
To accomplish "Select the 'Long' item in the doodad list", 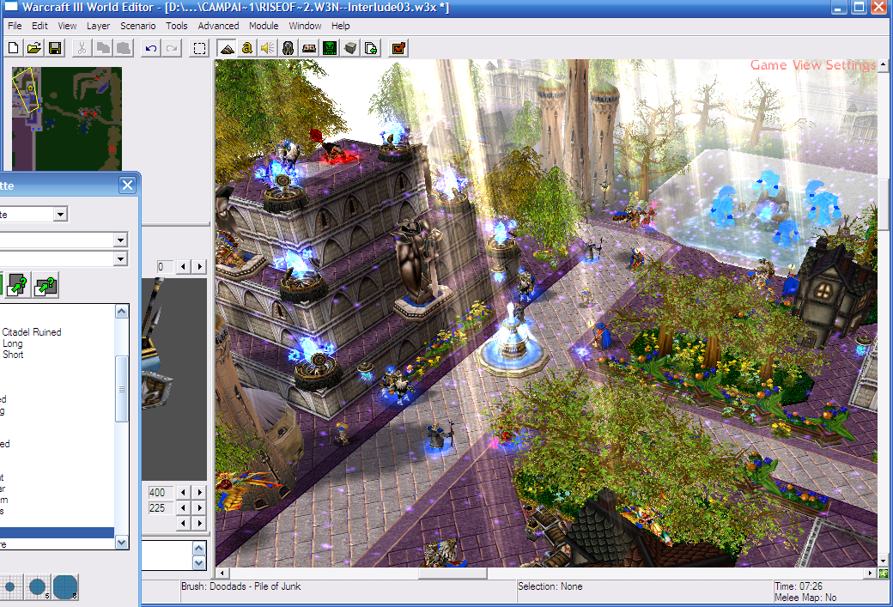I will pyautogui.click(x=13, y=343).
